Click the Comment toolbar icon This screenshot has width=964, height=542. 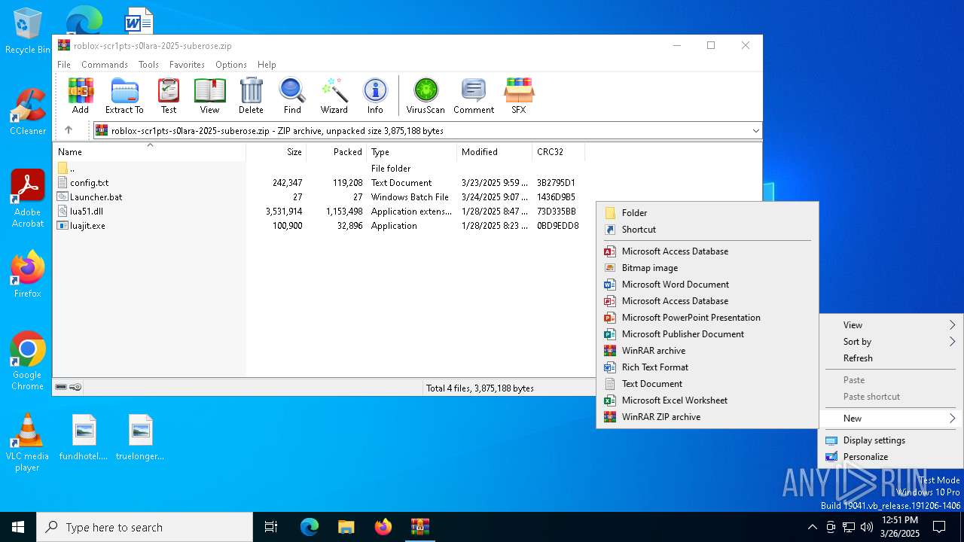[x=473, y=96]
